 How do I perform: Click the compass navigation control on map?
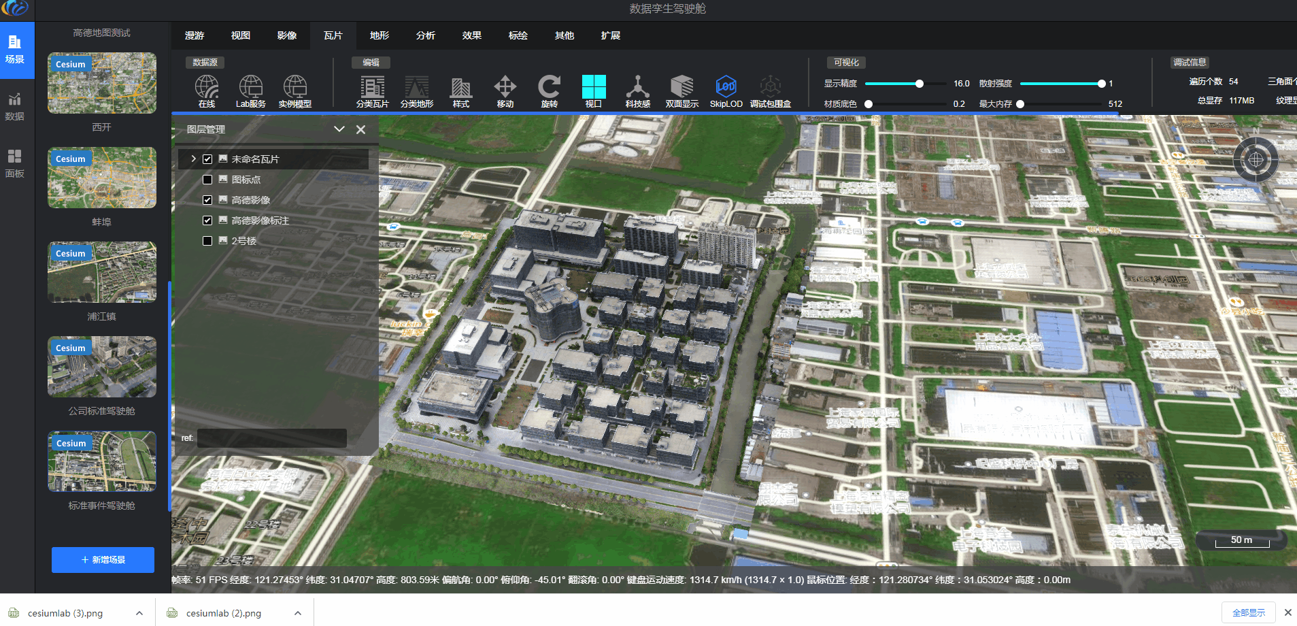coord(1256,160)
